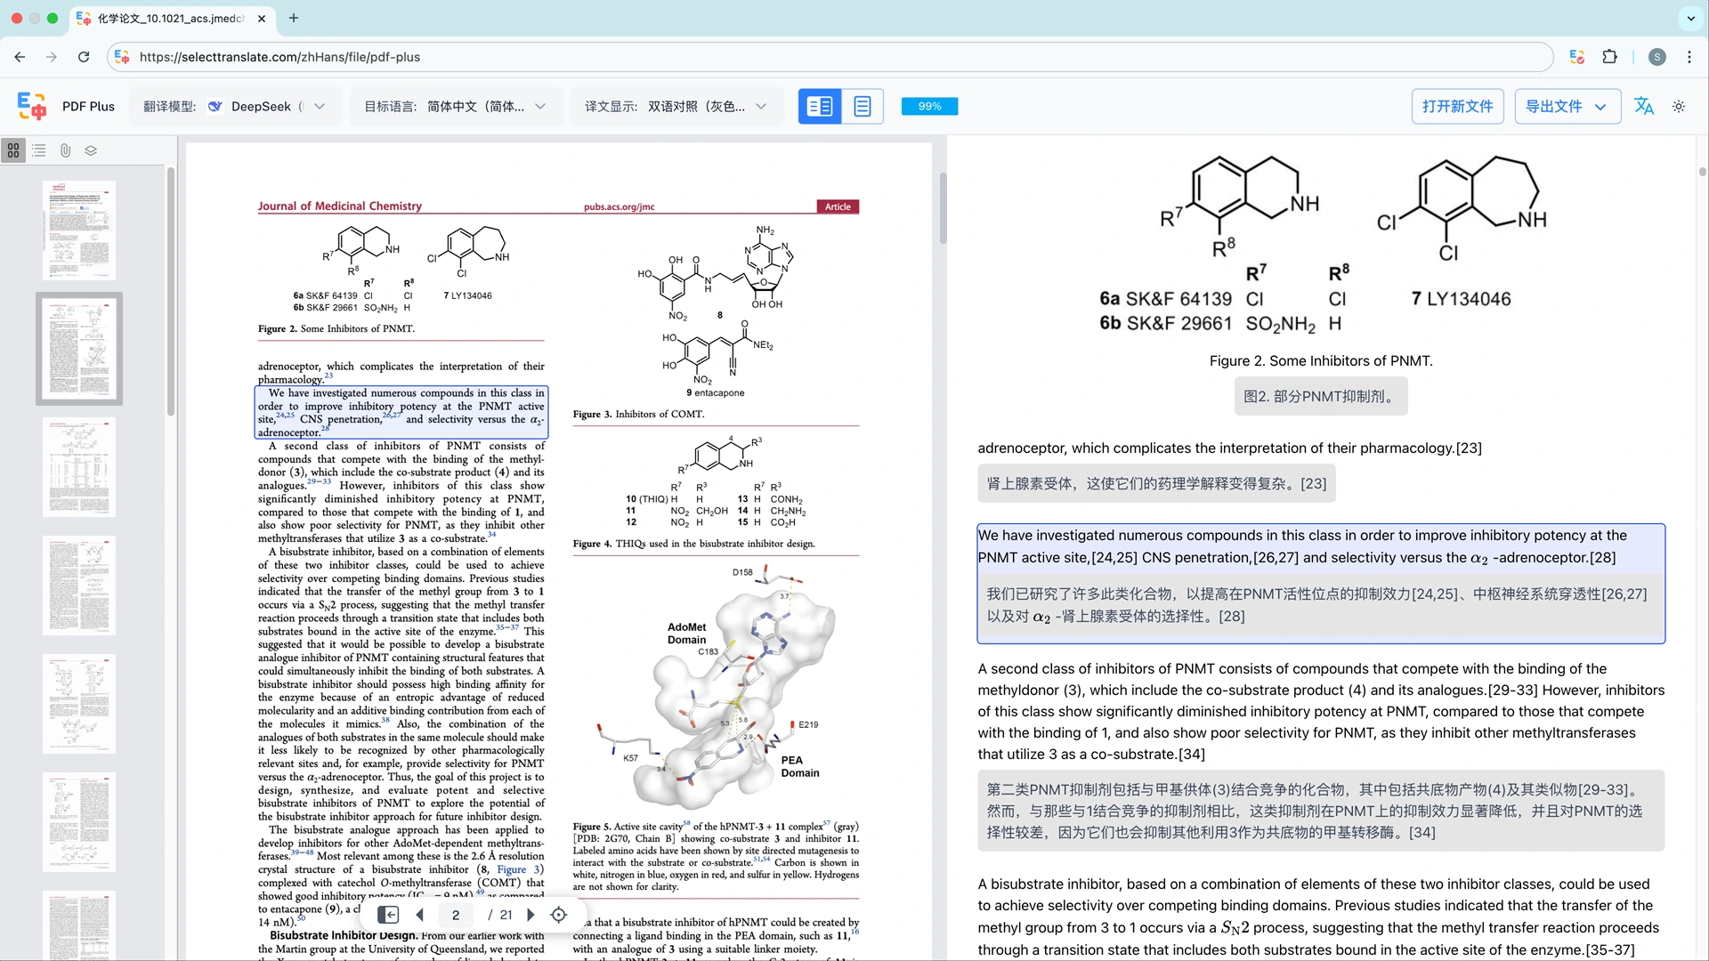Select the third page thumbnail in the sidebar

79,466
